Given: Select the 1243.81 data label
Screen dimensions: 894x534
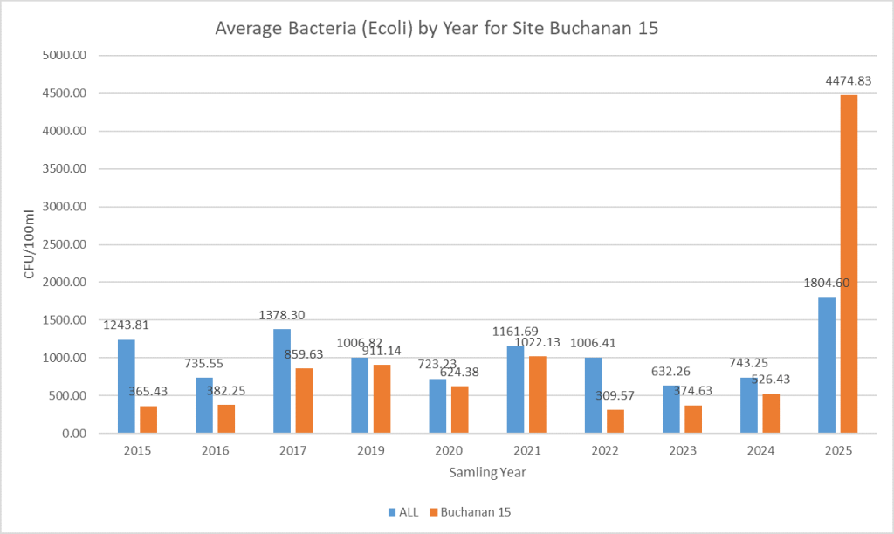Looking at the screenshot, I should [127, 325].
